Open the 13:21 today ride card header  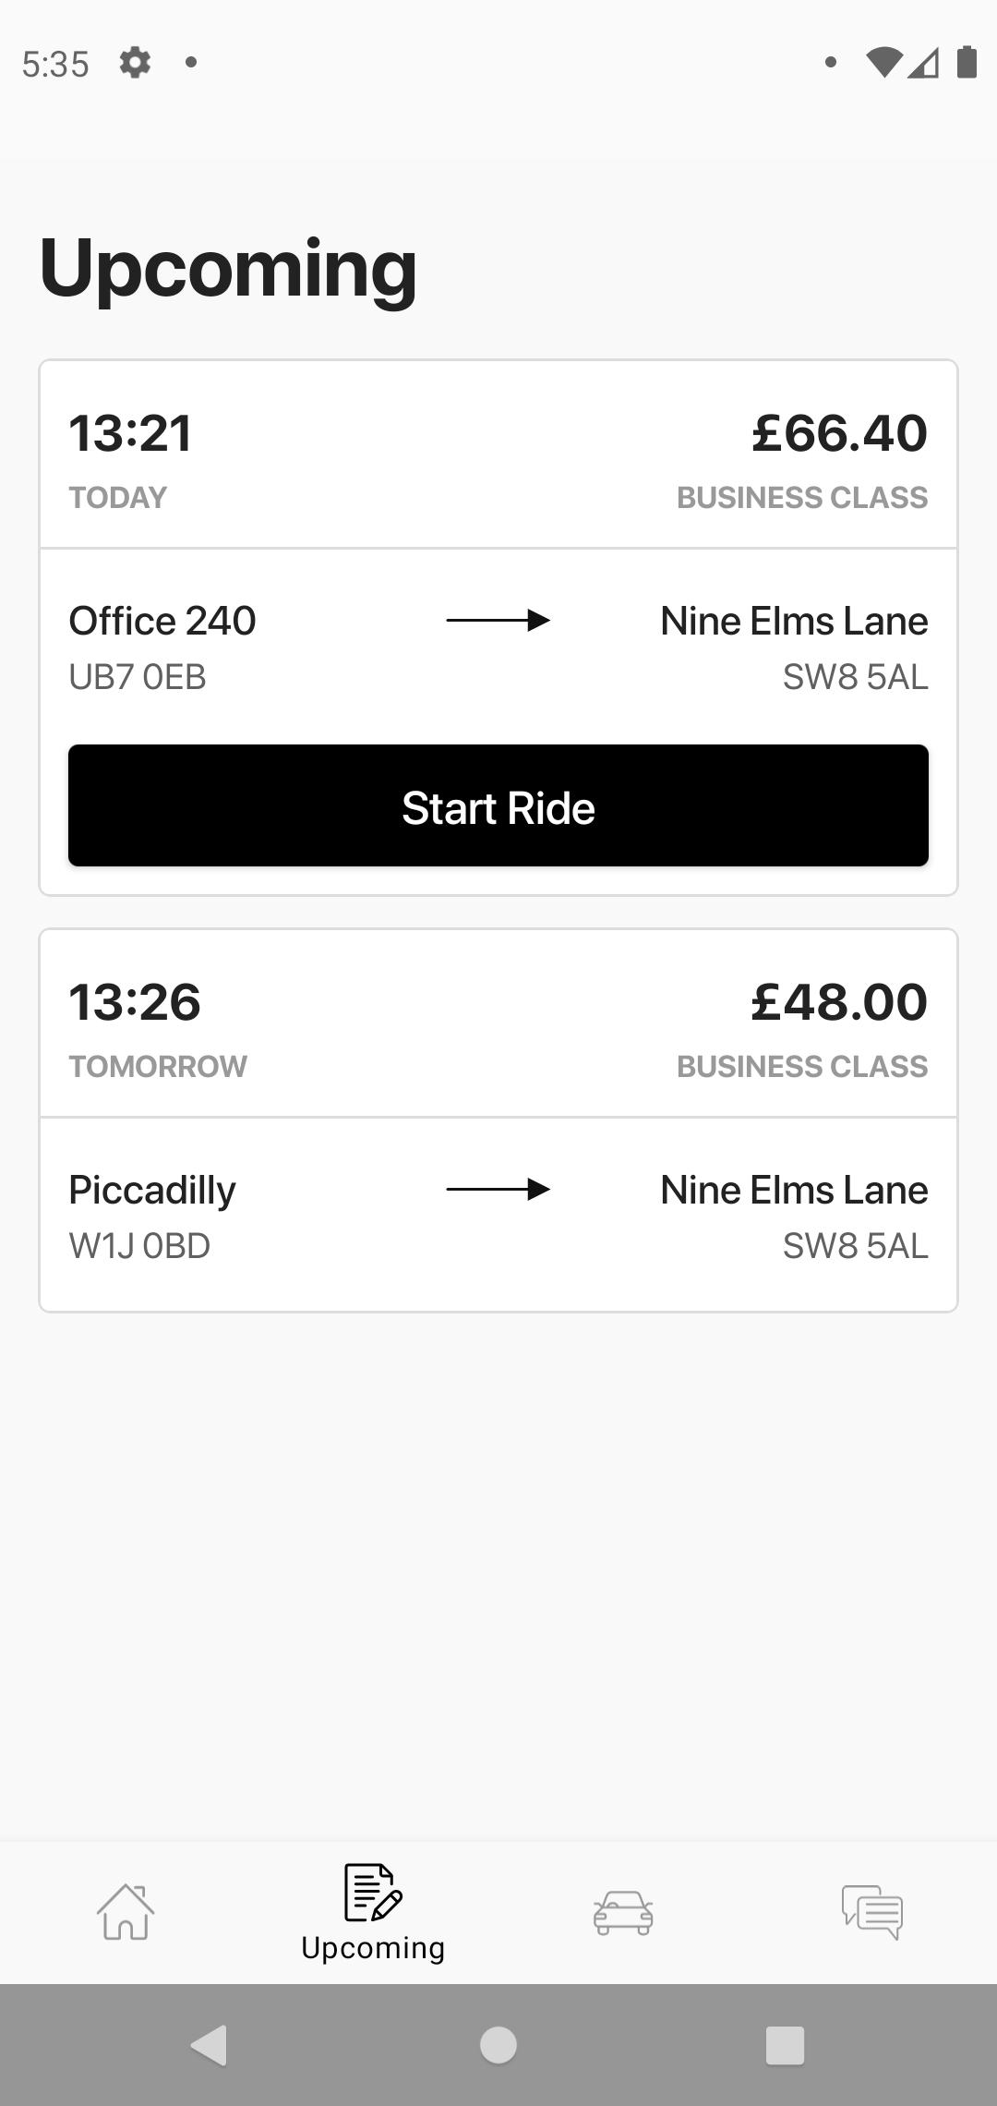(498, 455)
